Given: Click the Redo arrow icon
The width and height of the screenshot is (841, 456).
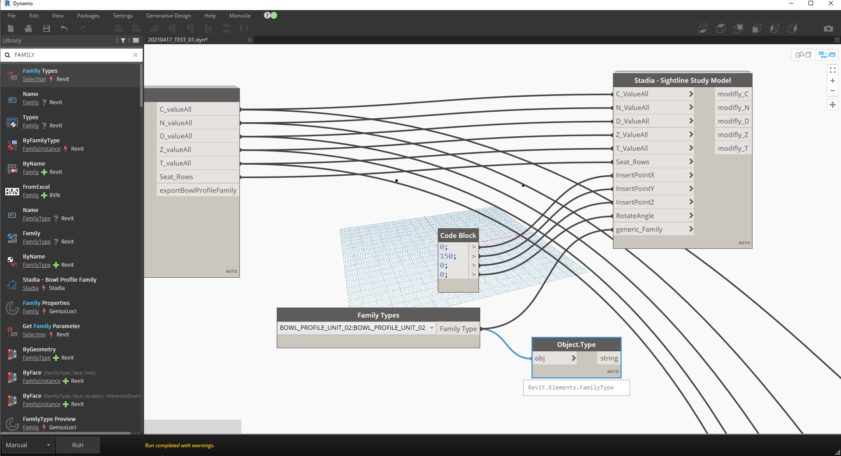Looking at the screenshot, I should pos(82,28).
